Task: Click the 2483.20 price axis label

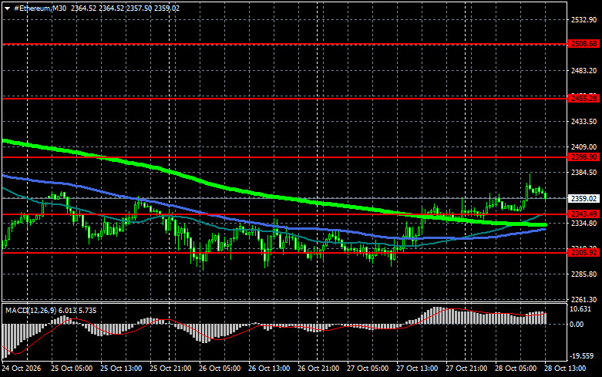Action: [x=584, y=71]
